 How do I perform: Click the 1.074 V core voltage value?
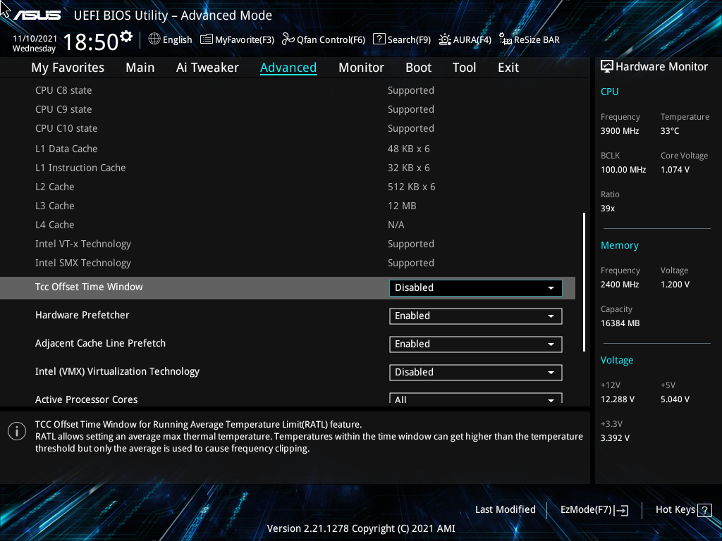tap(675, 170)
